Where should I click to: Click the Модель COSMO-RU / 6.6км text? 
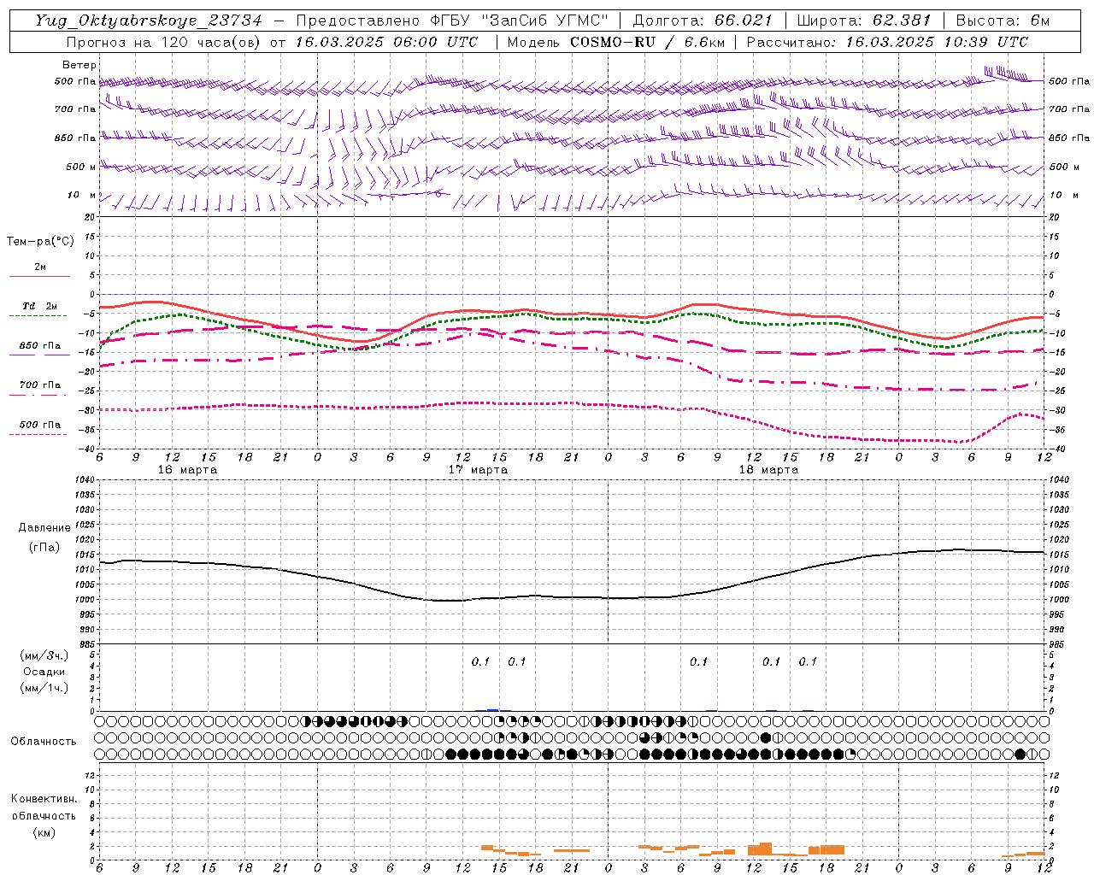[x=616, y=42]
